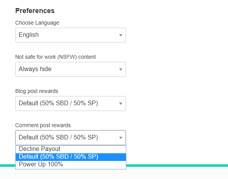228x179 pixels.
Task: Select Power Up 100% from the open list
Action: [71, 164]
